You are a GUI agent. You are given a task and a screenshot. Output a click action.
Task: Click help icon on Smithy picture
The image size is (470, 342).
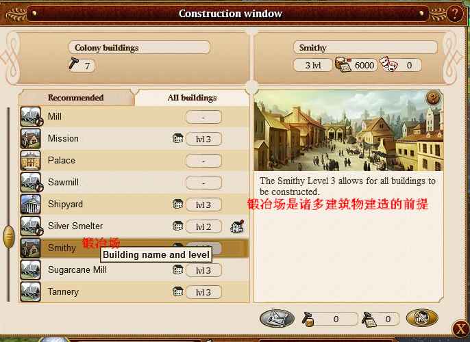coord(433,98)
